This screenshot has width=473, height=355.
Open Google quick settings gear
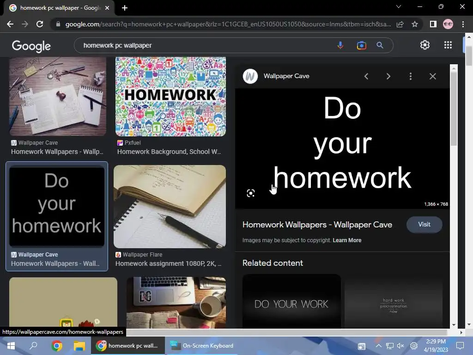425,45
